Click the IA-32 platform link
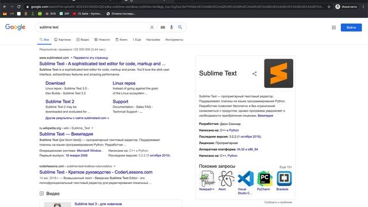Screen dimensions: 368x207 [x=241, y=149]
